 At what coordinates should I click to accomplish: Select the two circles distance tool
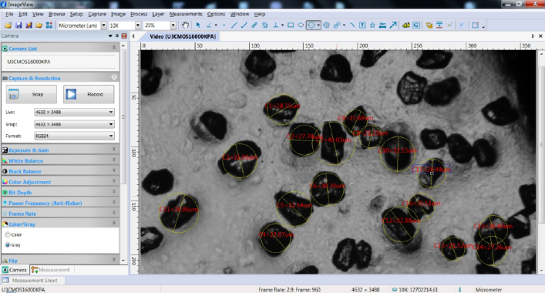336,25
